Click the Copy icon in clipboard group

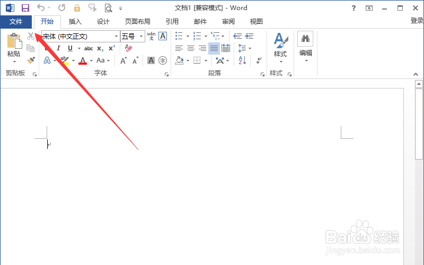[x=30, y=48]
